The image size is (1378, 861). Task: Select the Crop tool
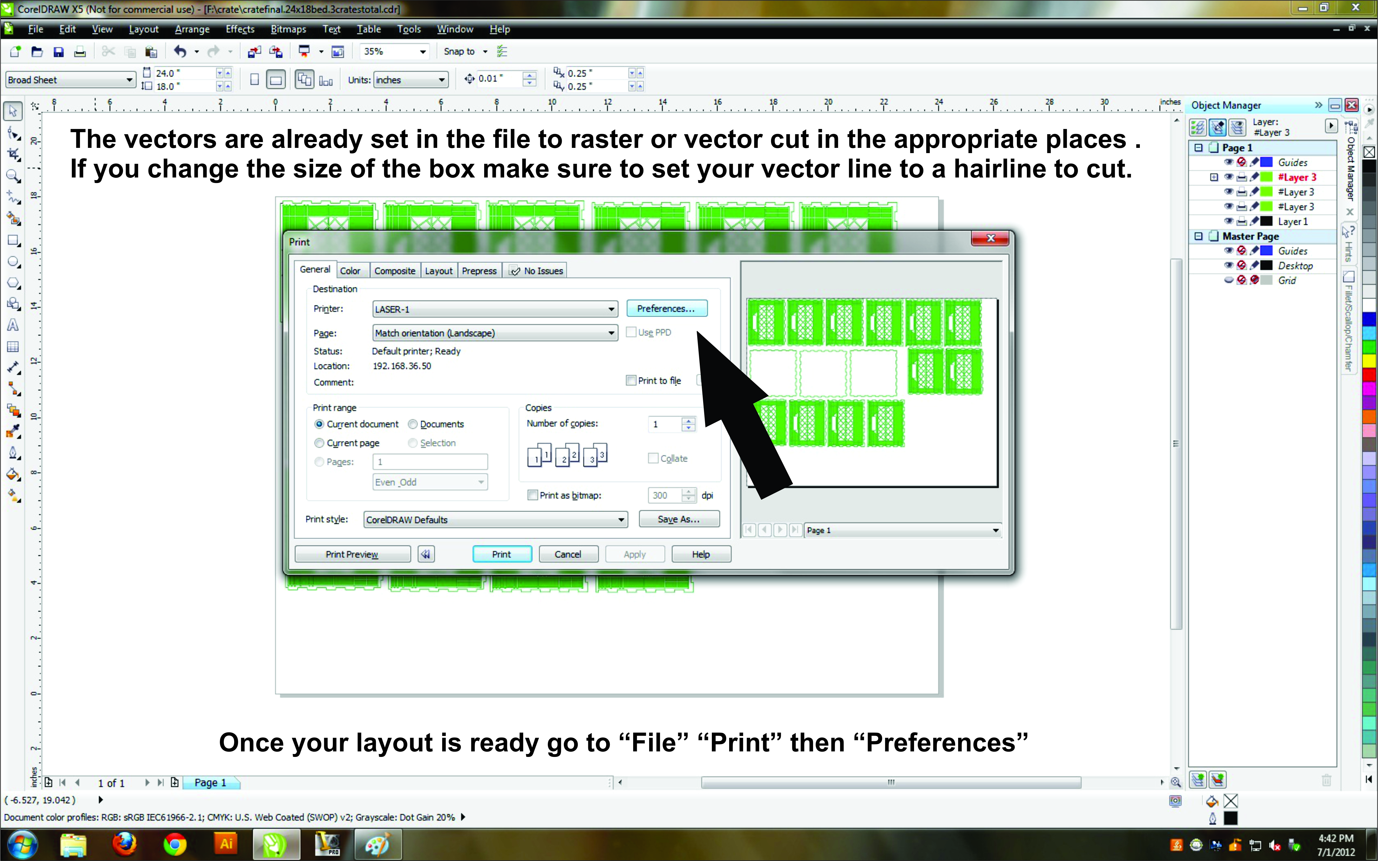pyautogui.click(x=13, y=155)
